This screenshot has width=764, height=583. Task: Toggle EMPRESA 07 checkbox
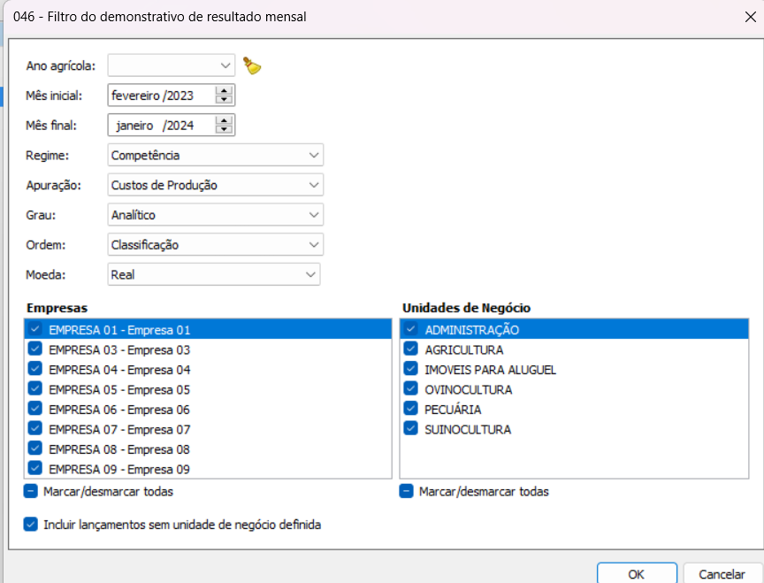tap(35, 429)
